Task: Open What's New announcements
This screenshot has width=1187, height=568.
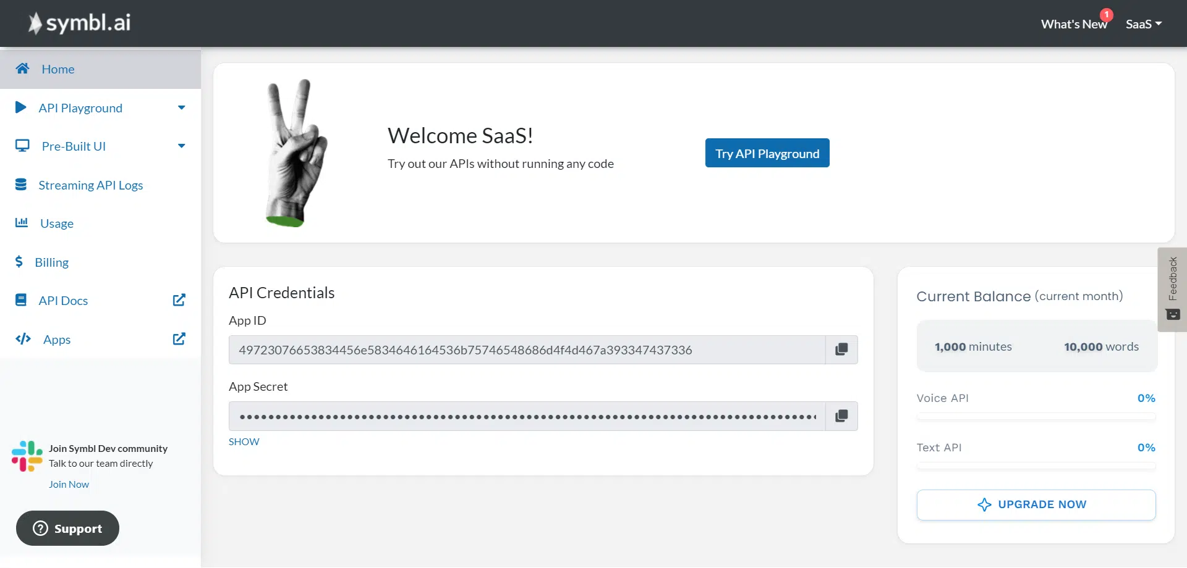Action: [x=1074, y=24]
